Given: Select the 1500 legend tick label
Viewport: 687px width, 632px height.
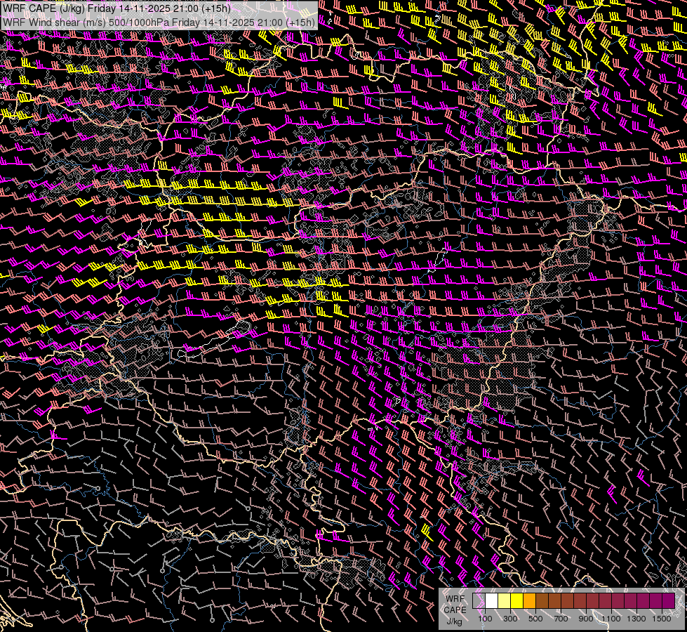Looking at the screenshot, I should [662, 619].
